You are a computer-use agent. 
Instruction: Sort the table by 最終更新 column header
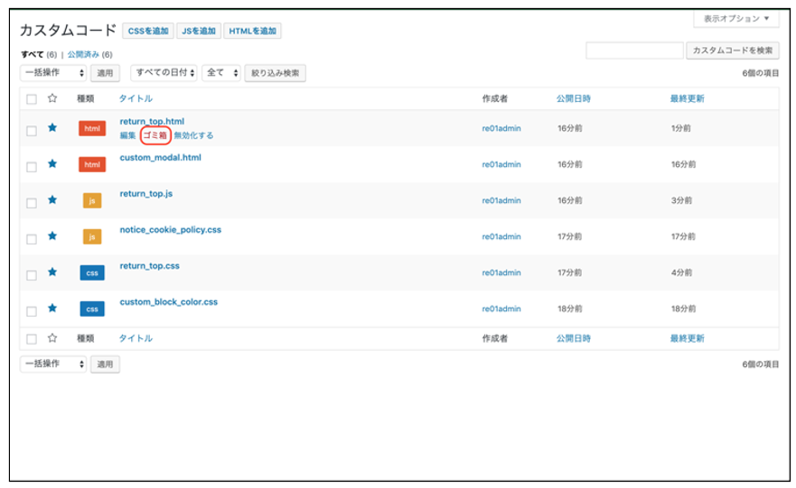(687, 98)
